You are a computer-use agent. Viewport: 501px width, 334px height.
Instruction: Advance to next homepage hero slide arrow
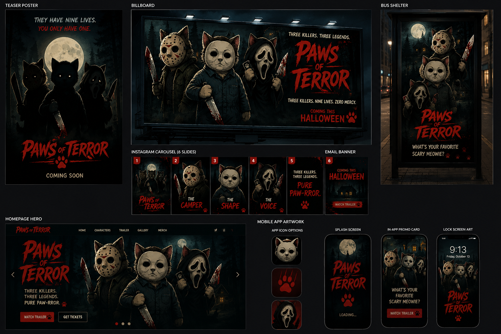238,275
